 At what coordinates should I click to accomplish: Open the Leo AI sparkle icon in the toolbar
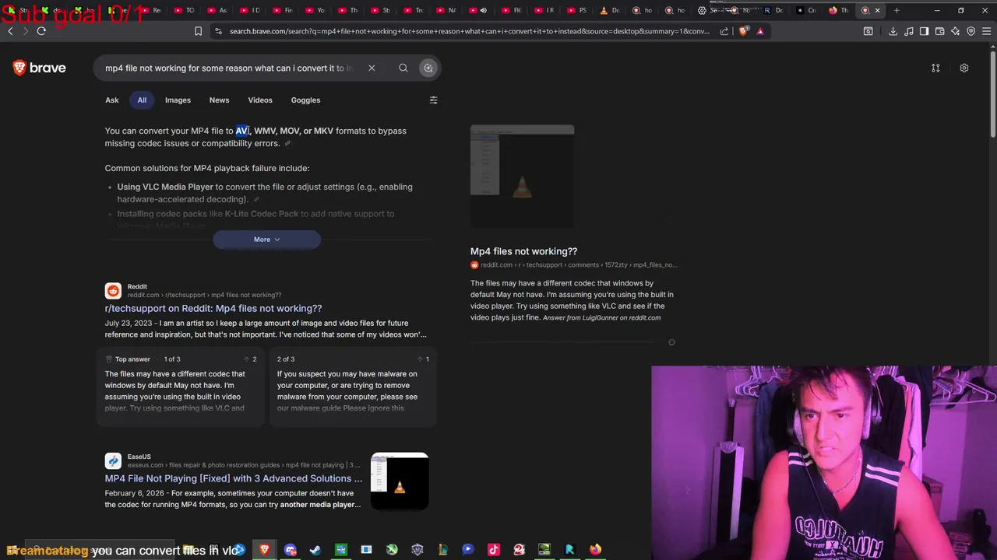(x=955, y=31)
